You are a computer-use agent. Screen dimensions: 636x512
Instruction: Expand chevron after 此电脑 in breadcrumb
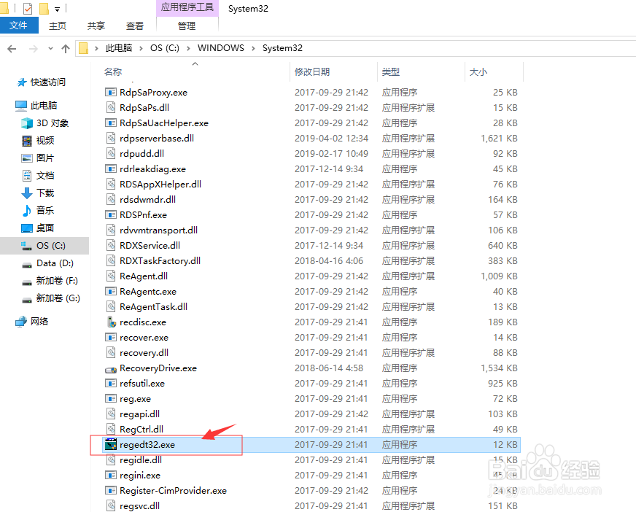141,48
